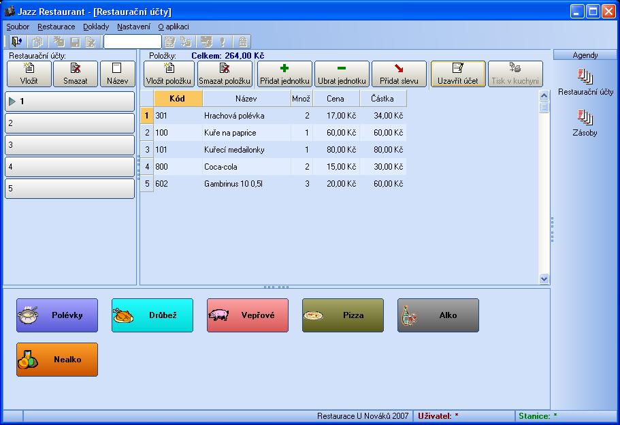
Task: Select restaurant account 3
Action: 69,145
